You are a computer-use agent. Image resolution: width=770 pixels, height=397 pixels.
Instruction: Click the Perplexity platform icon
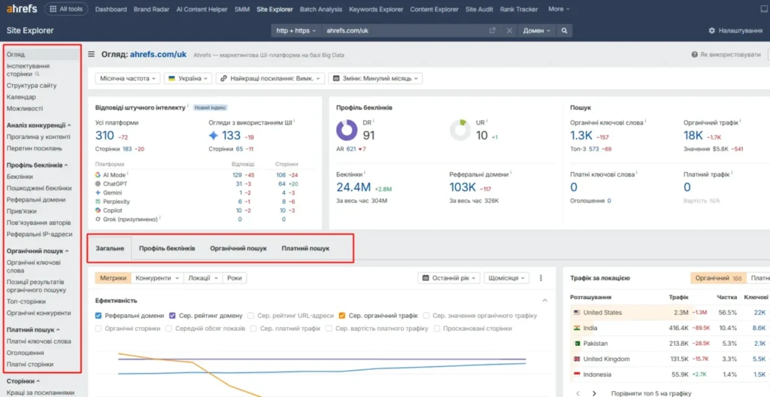point(99,202)
